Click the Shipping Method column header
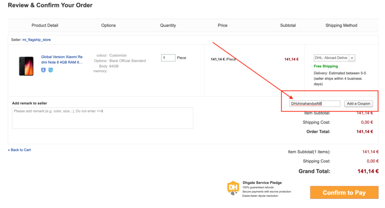The width and height of the screenshot is (385, 208). pyautogui.click(x=341, y=25)
